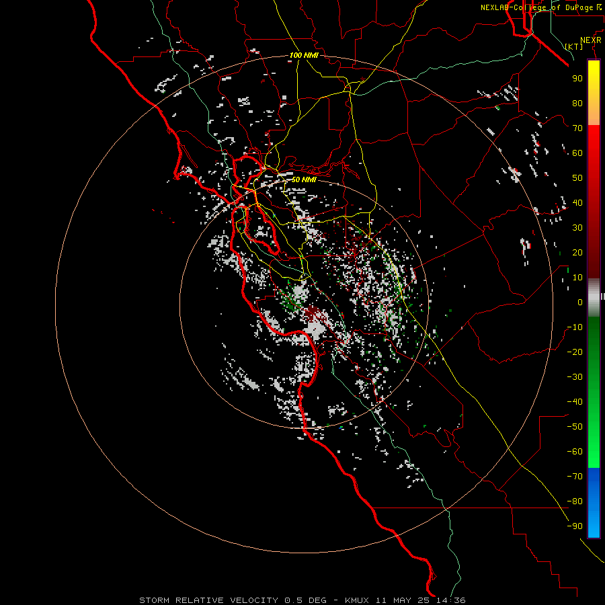Click the 40 value on the velocity legend
The image size is (605, 605).
coord(577,202)
